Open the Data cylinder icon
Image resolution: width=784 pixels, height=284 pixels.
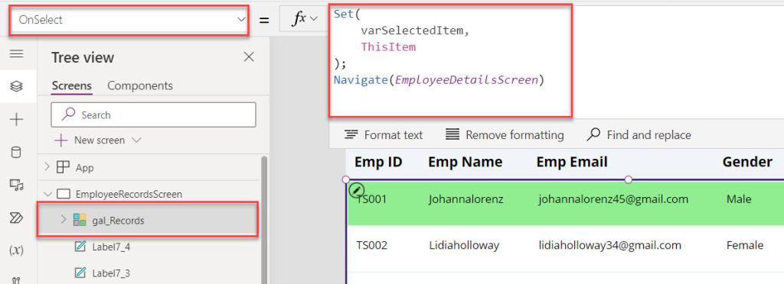tap(16, 152)
